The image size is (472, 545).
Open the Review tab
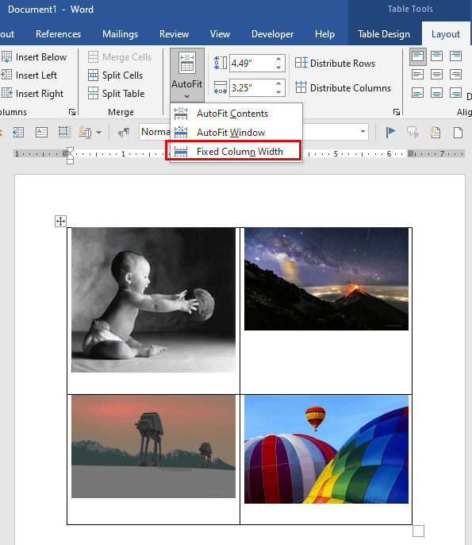coord(174,34)
